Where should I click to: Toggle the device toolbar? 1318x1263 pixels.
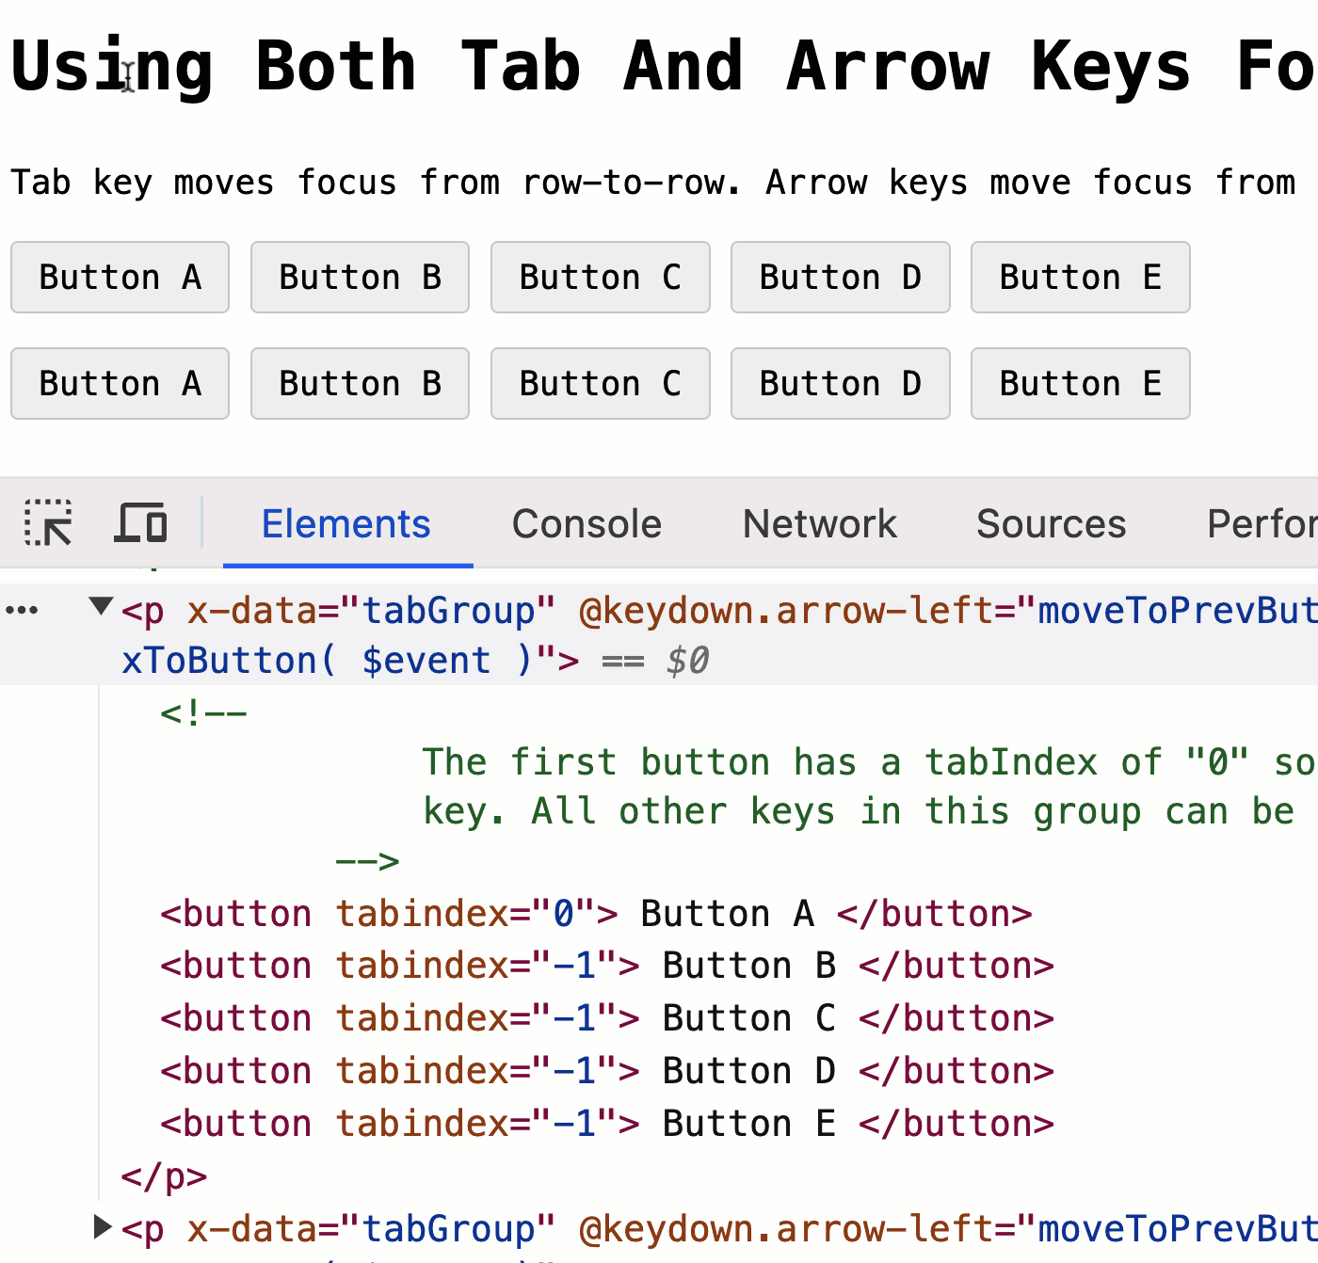tap(141, 523)
